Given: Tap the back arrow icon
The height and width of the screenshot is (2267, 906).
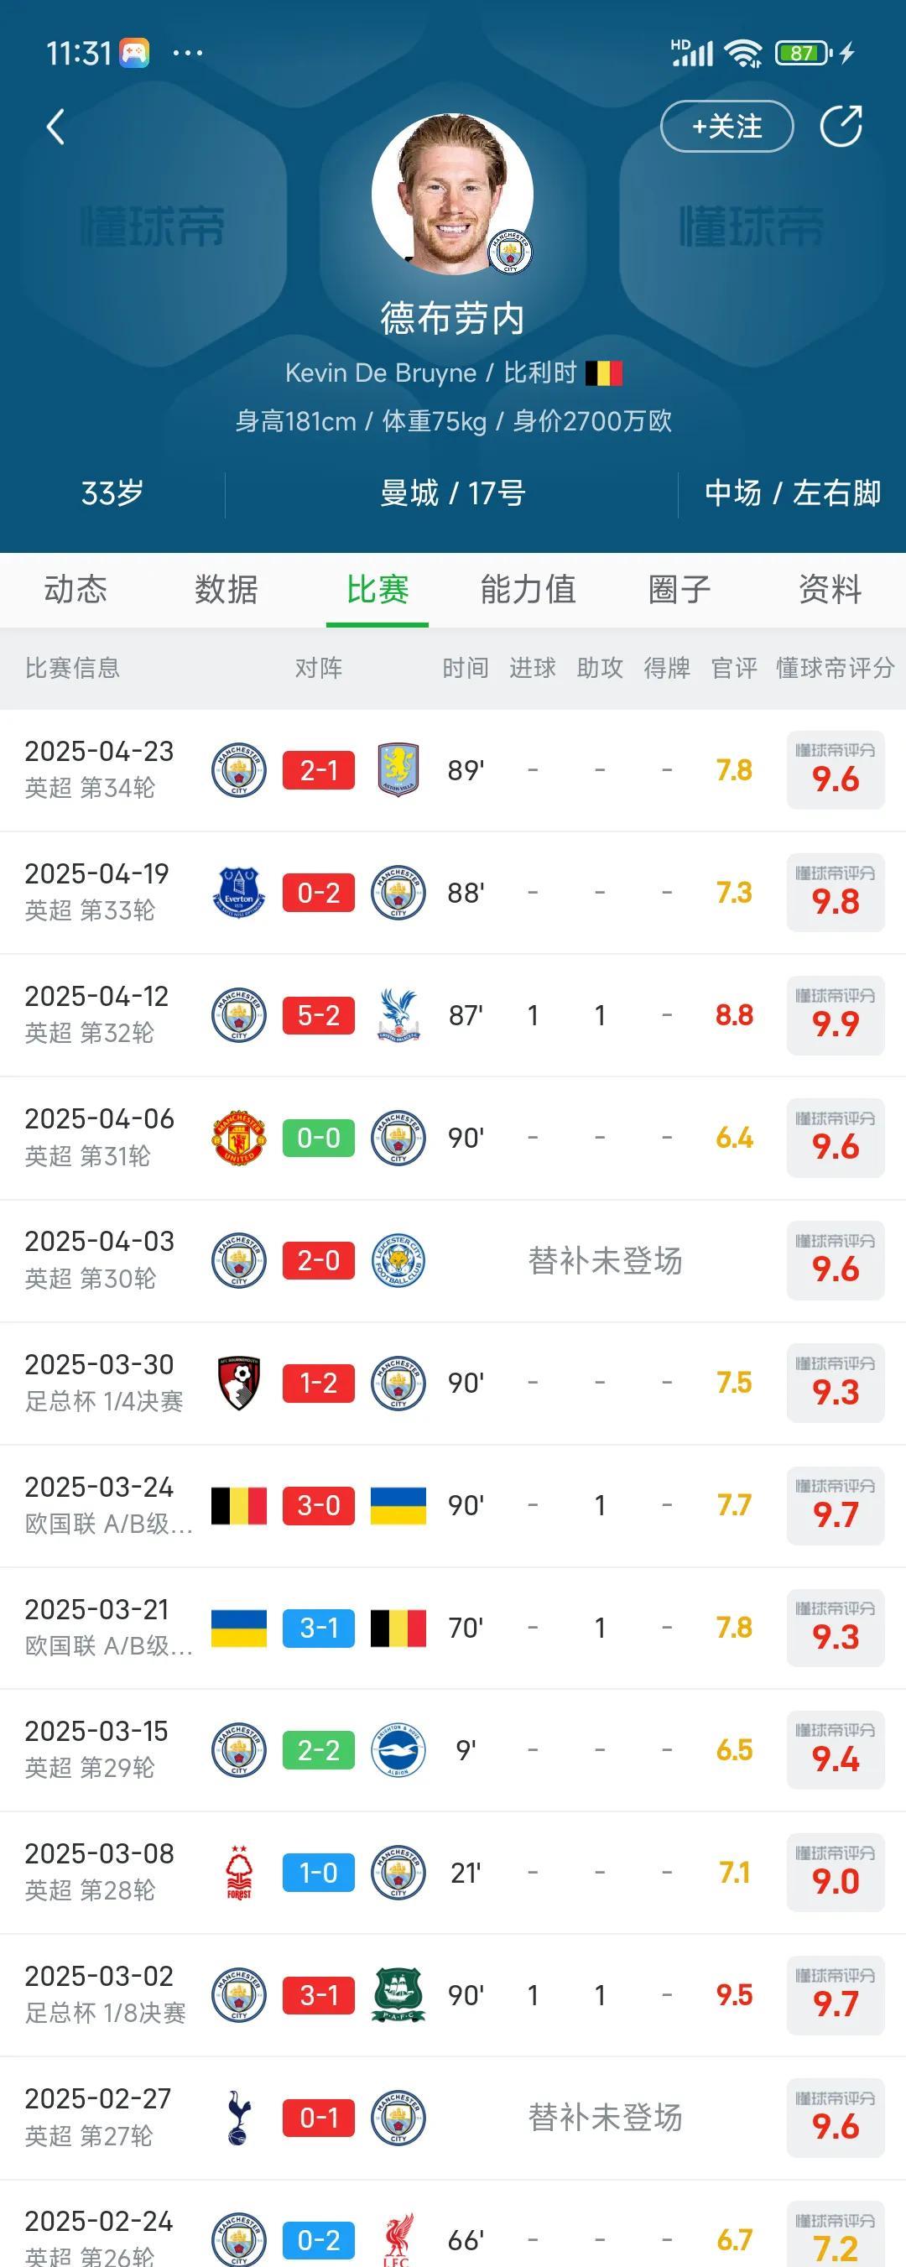Looking at the screenshot, I should [x=55, y=127].
